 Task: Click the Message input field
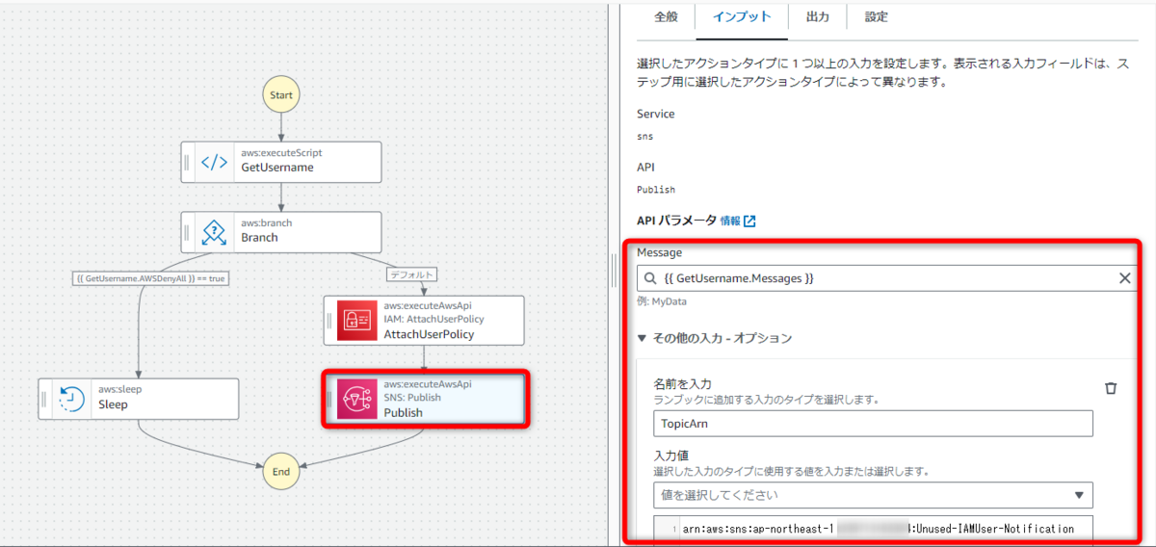click(887, 278)
